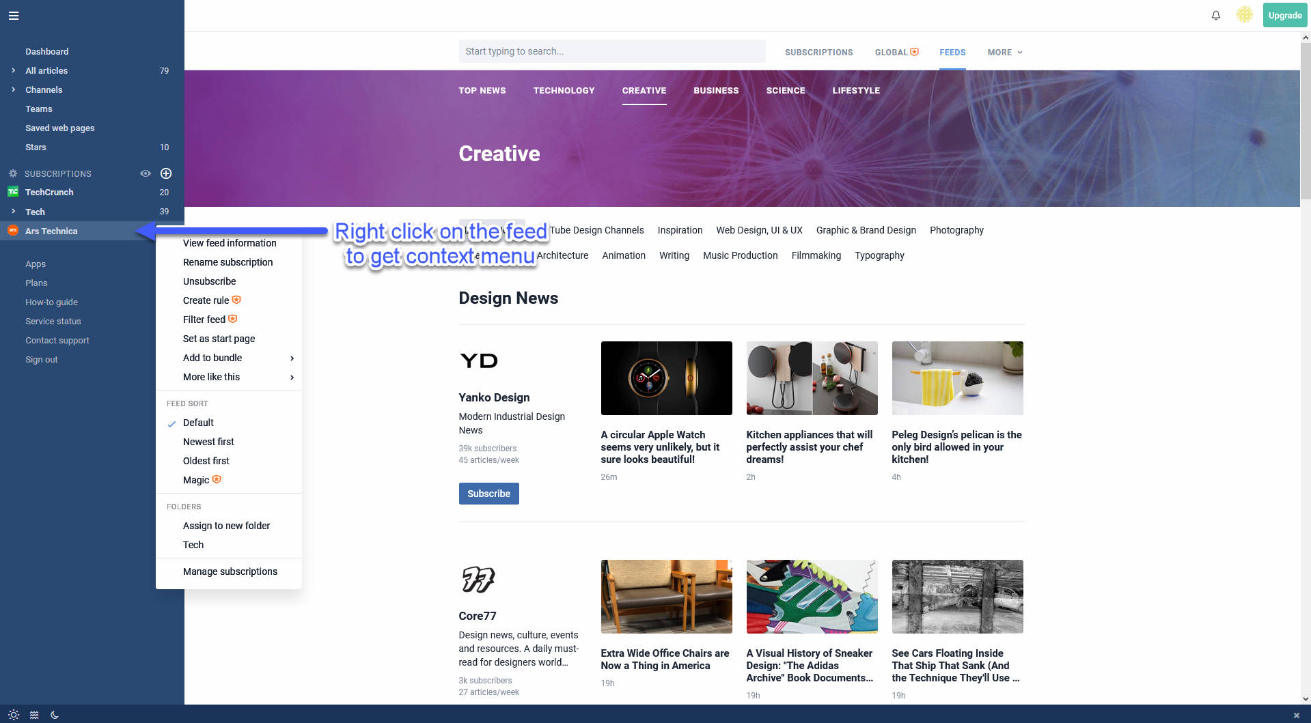Toggle visibility of read subscriptions with eye icon
The image size is (1311, 723).
(146, 173)
